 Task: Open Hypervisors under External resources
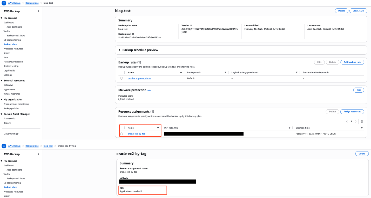point(9,90)
